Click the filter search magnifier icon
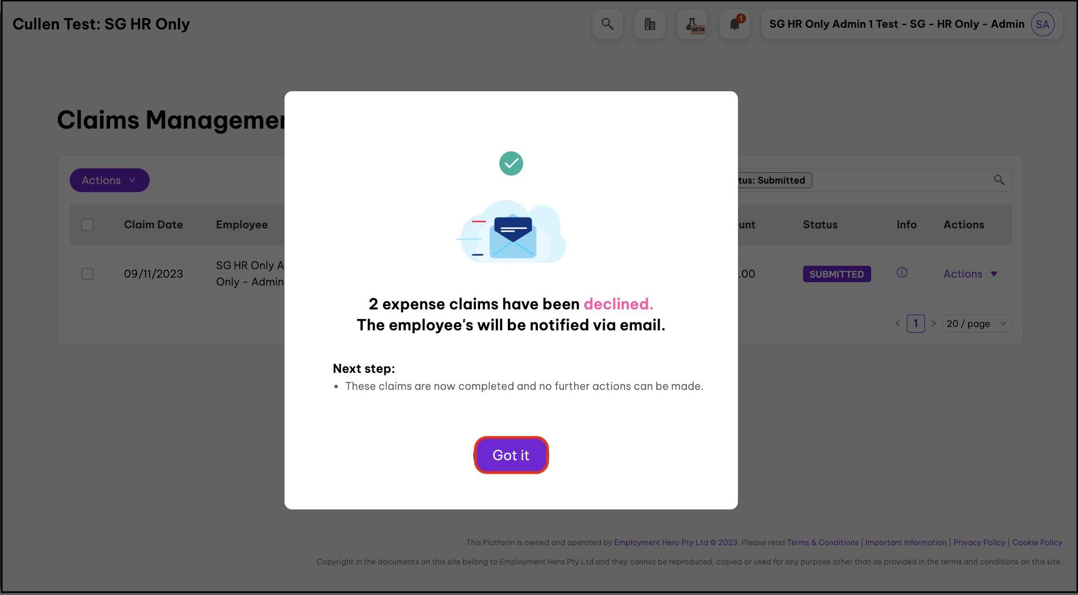The image size is (1078, 595). pos(999,180)
